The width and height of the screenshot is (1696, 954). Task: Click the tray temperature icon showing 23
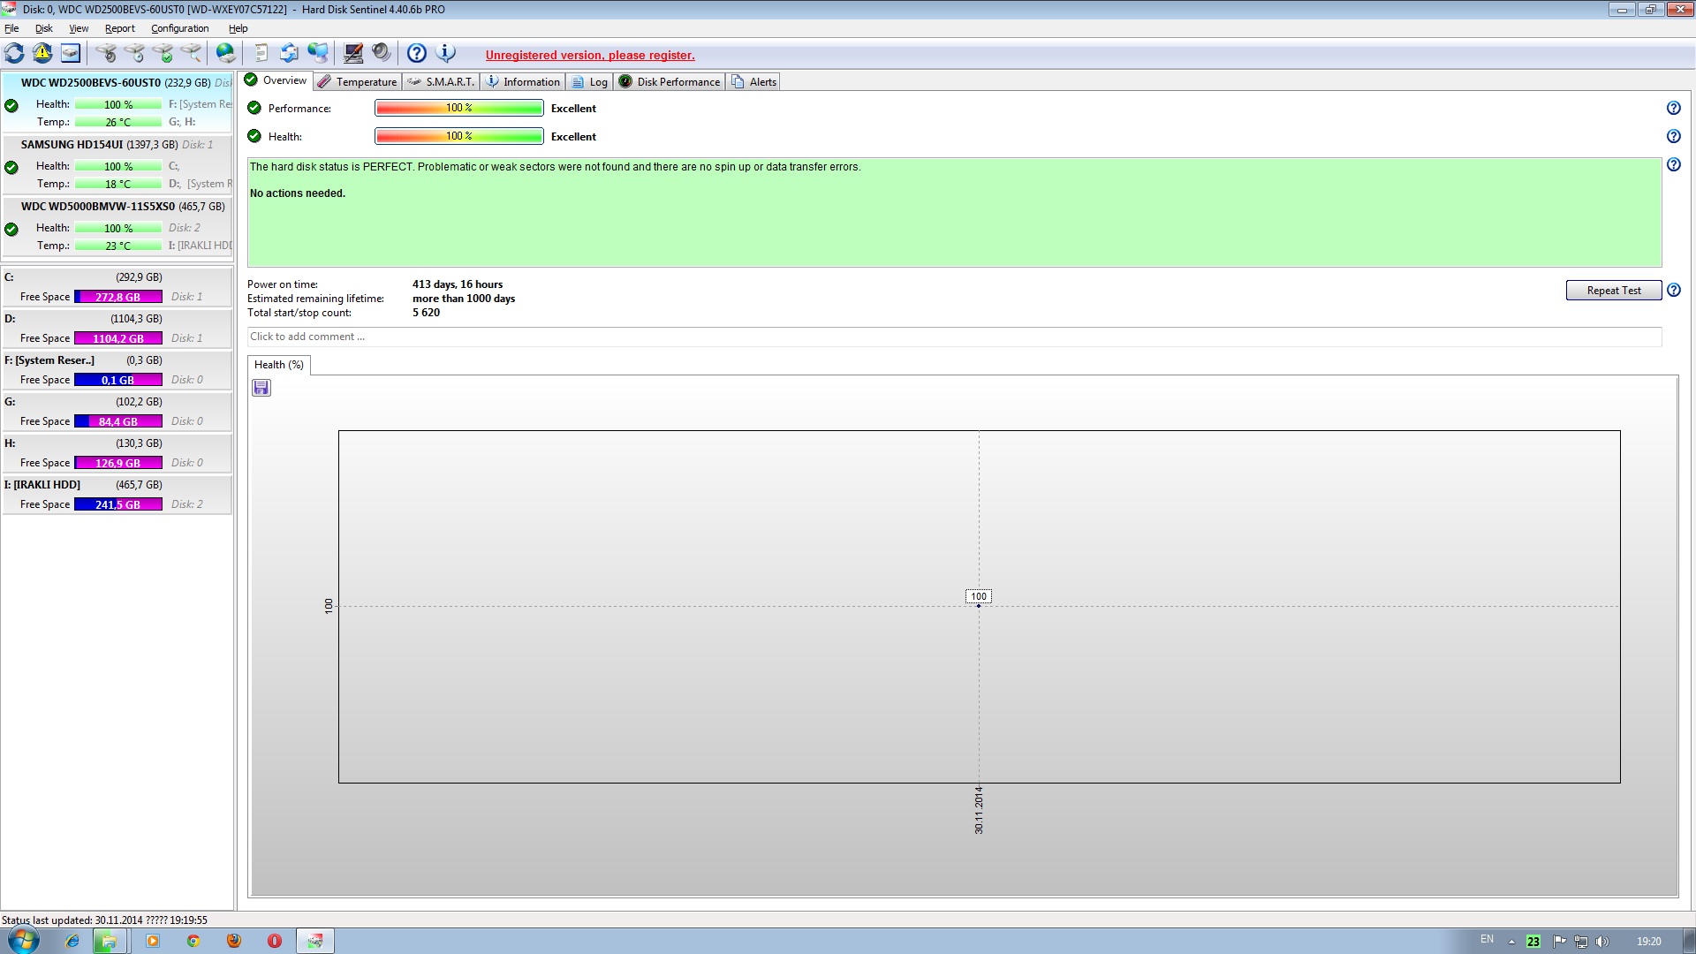[x=1533, y=942]
